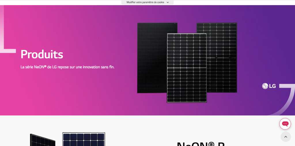
Task: Open the chat support bubble icon
Action: (x=285, y=124)
